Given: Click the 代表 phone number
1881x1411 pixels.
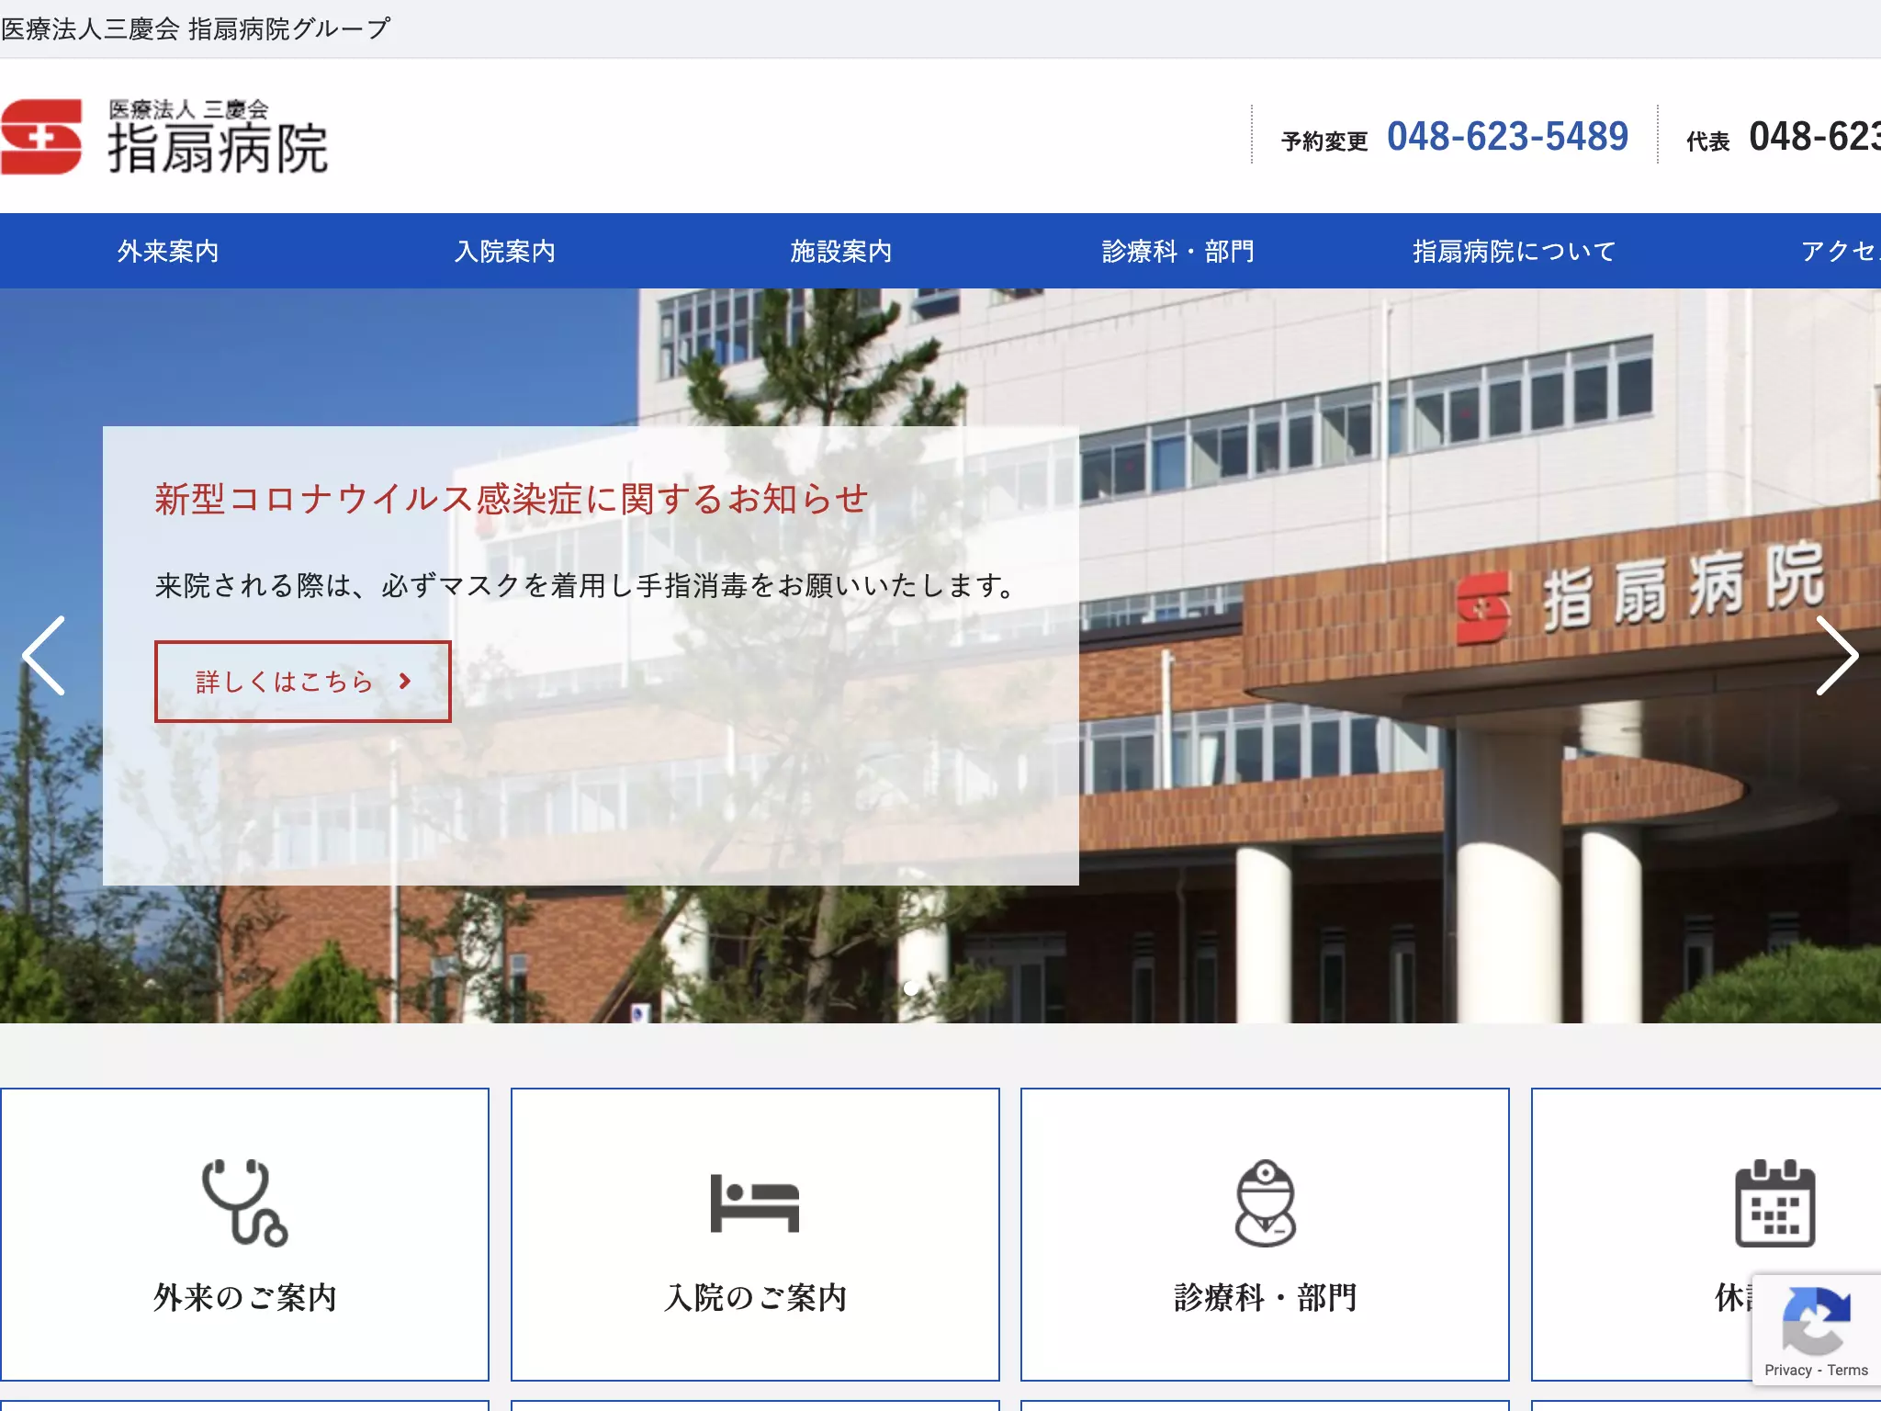Looking at the screenshot, I should click(1814, 137).
